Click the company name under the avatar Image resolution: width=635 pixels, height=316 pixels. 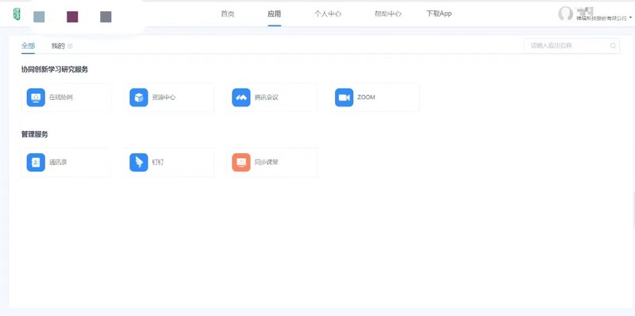(x=602, y=18)
